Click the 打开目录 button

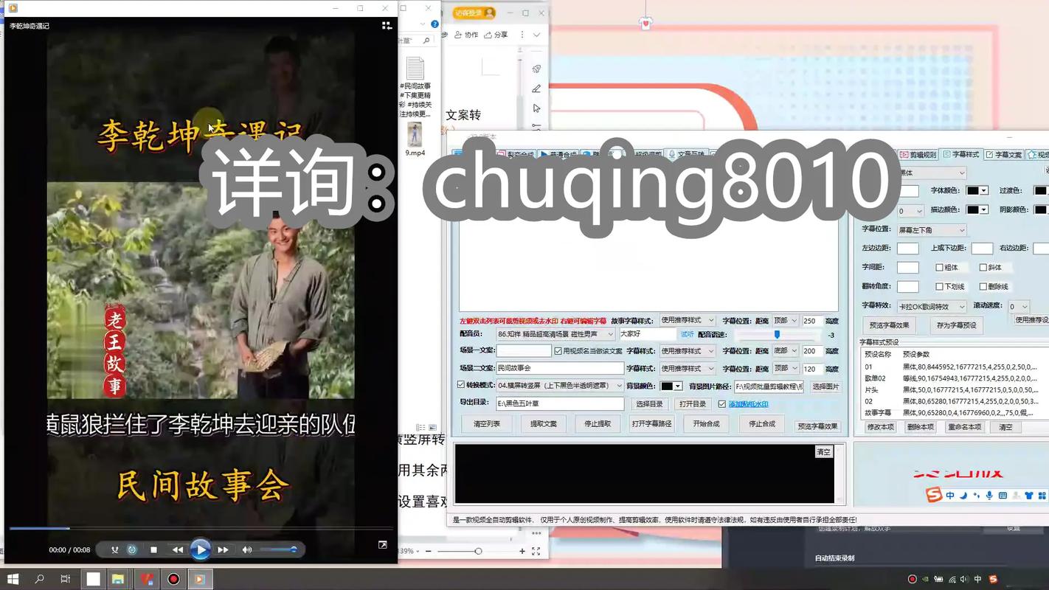tap(692, 404)
